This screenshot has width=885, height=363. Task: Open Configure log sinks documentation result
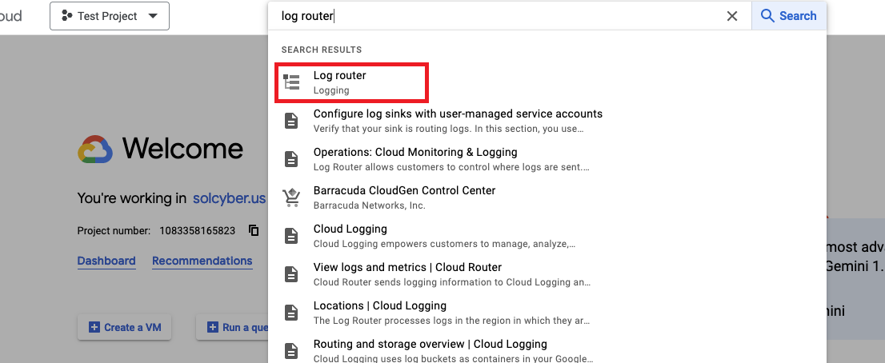coord(458,120)
